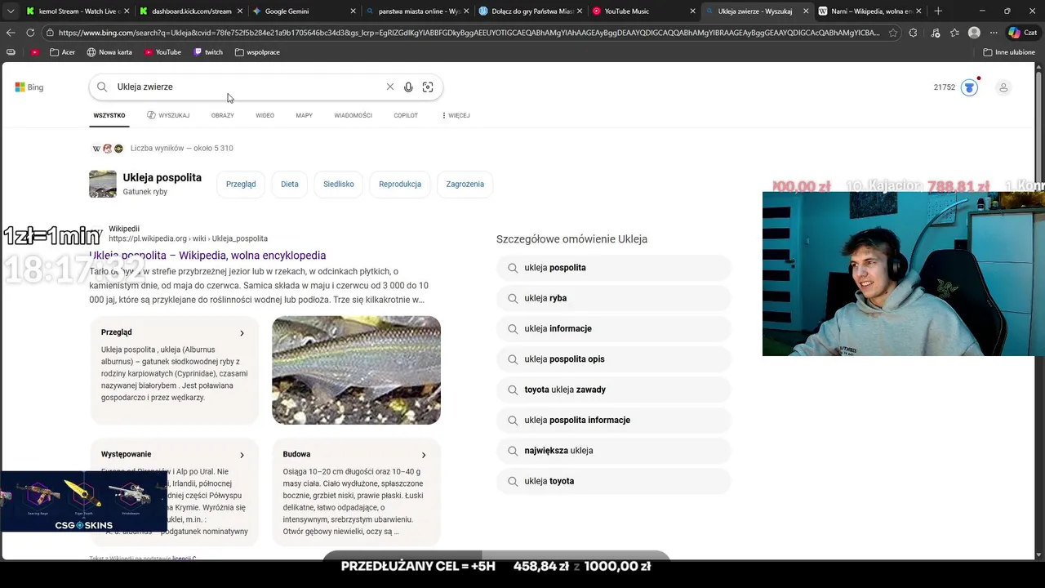The height and width of the screenshot is (588, 1045).
Task: Search suggestion ukleja ryba
Action: coord(614,298)
